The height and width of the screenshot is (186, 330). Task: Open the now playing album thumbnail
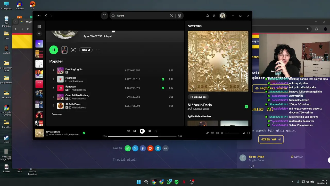(39, 133)
